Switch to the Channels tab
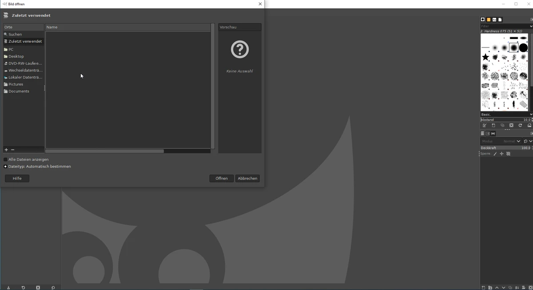Screen dimensions: 533x290 point(488,134)
